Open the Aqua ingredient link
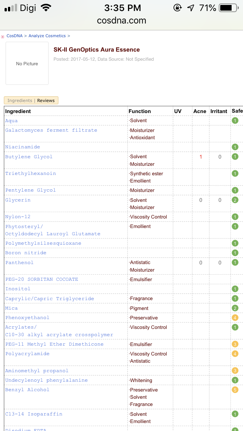 [11, 121]
